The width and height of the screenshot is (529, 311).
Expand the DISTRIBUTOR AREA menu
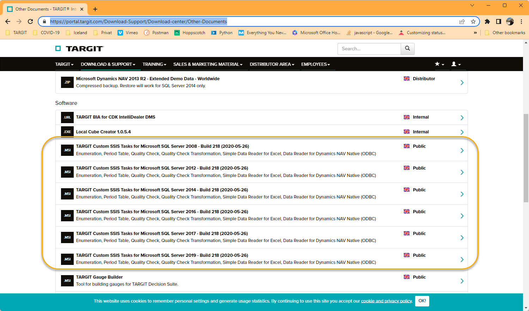coord(272,64)
